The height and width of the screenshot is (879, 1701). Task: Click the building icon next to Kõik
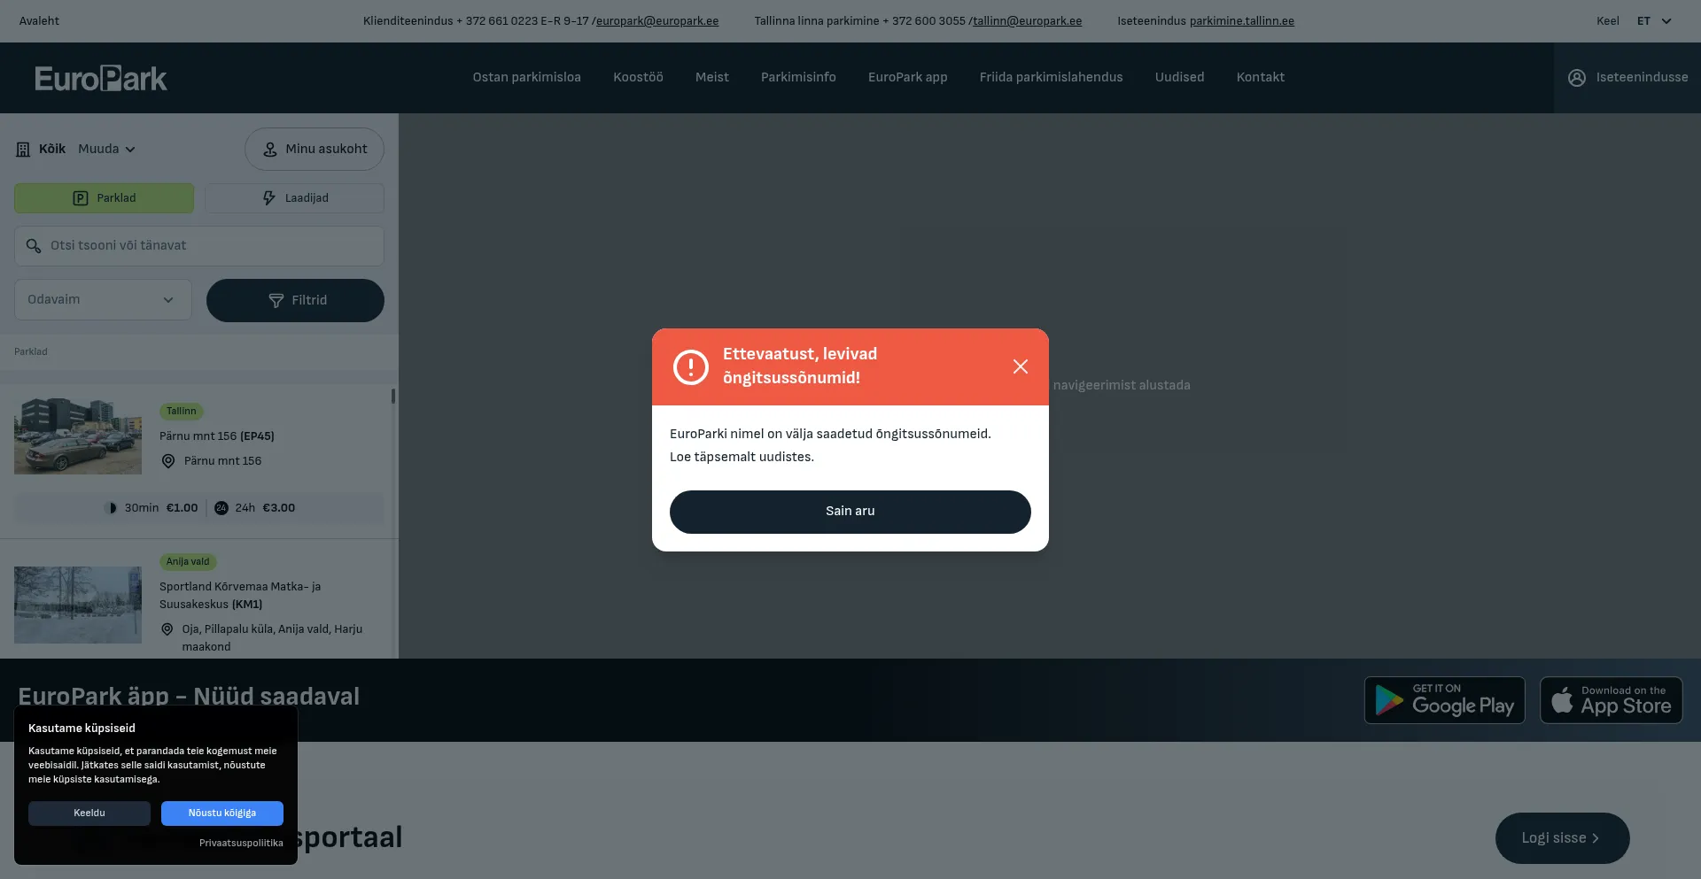click(23, 150)
